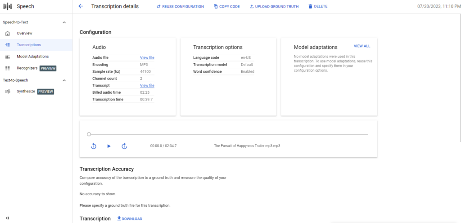Download the transcription
This screenshot has width=461, height=223.
click(x=130, y=219)
